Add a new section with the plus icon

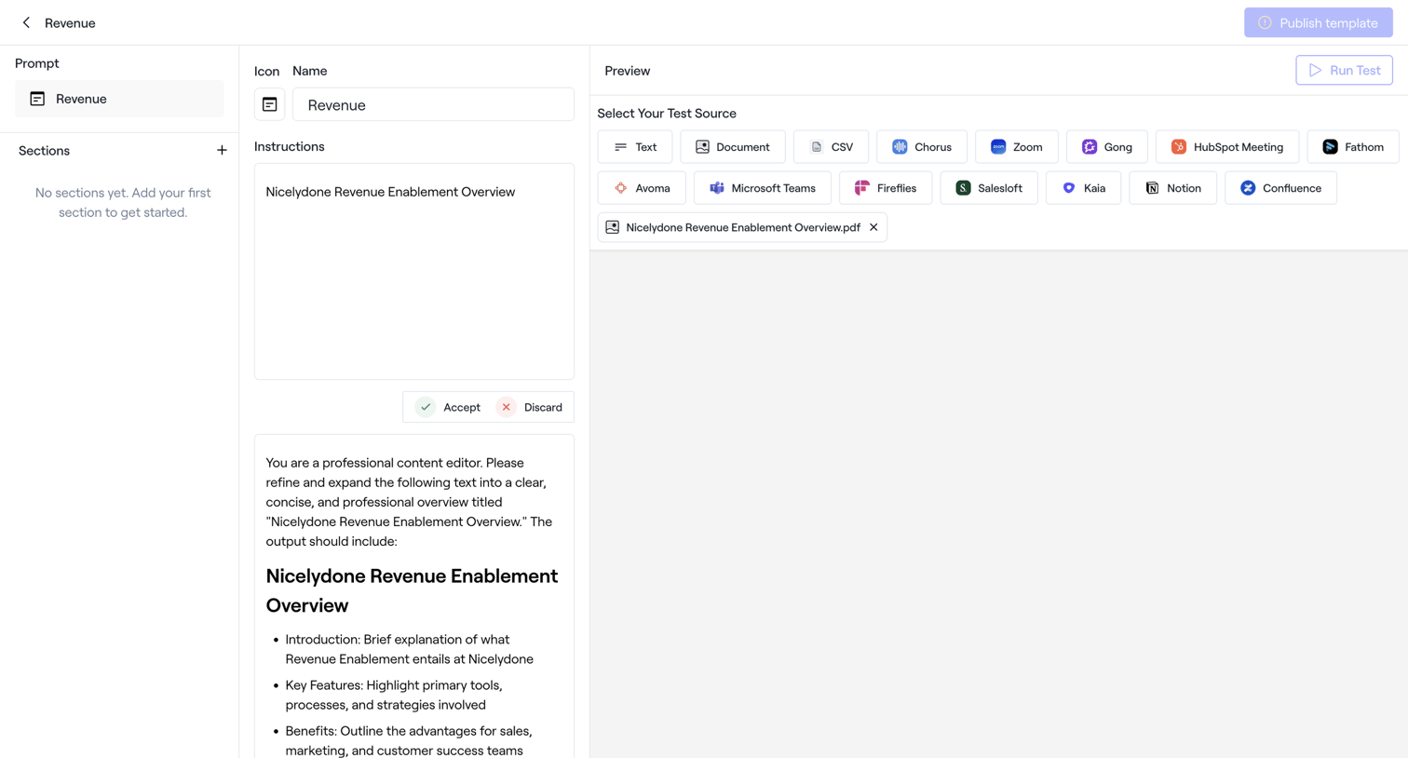[222, 151]
